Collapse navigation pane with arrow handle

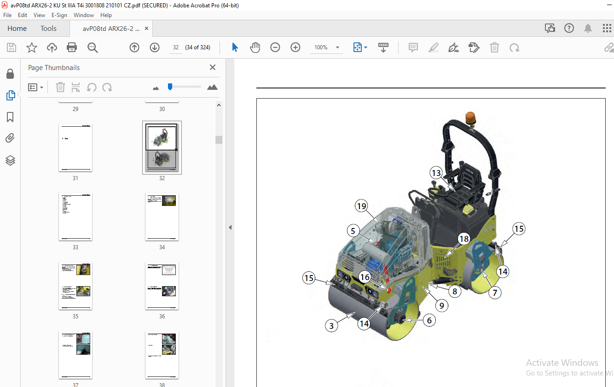pos(230,227)
